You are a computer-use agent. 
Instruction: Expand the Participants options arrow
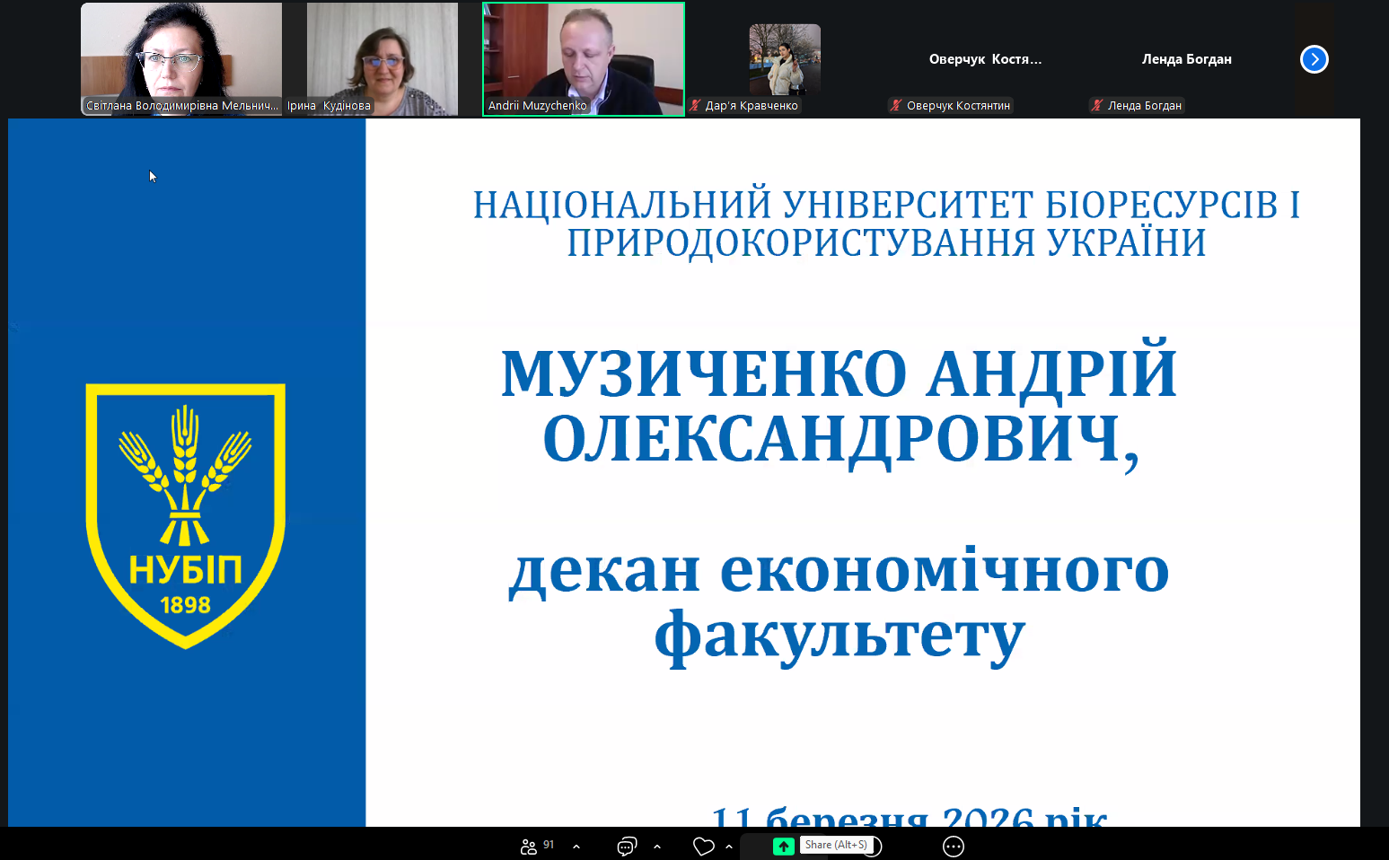point(576,847)
